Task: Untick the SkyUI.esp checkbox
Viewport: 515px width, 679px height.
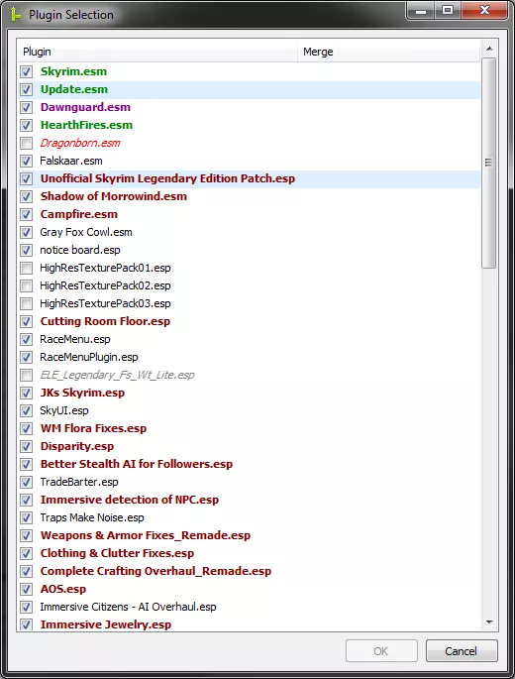Action: click(27, 410)
